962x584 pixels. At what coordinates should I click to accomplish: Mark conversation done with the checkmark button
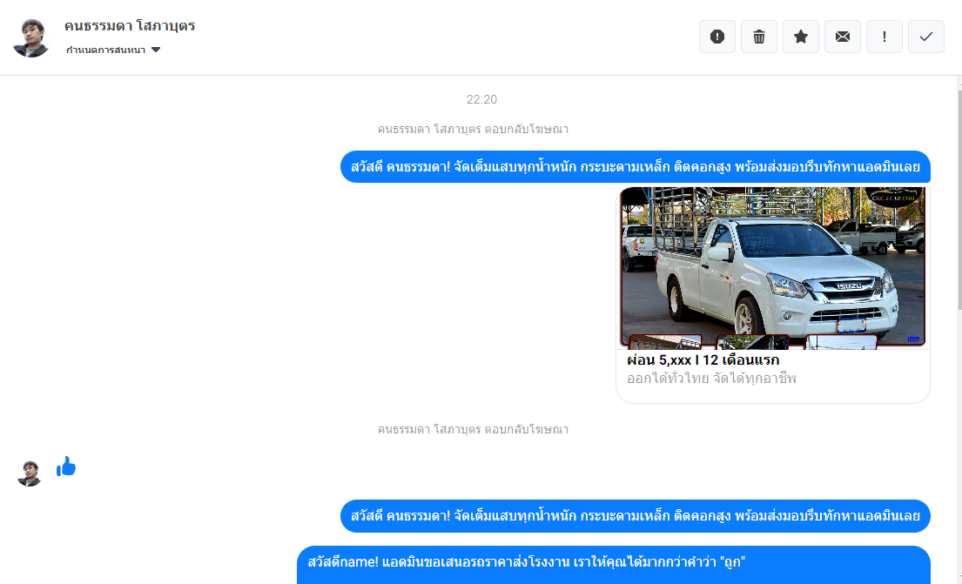click(926, 37)
